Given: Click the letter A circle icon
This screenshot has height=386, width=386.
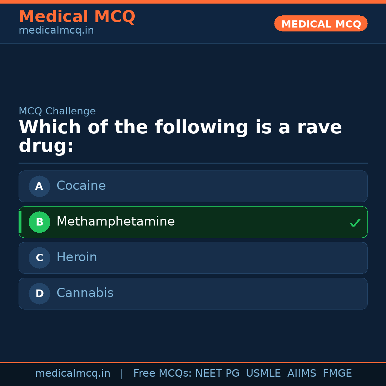Looking at the screenshot, I should click(x=39, y=186).
